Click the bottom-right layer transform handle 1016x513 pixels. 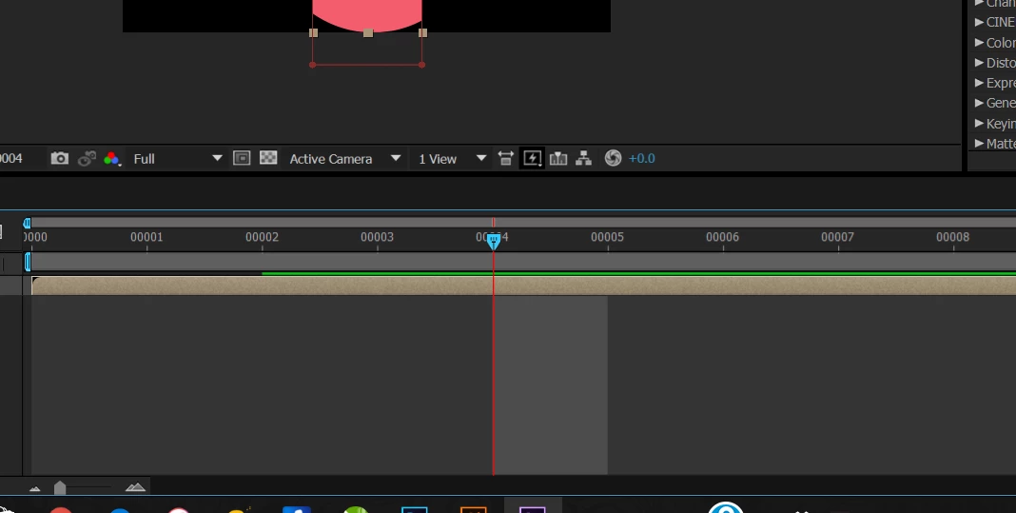(x=423, y=32)
